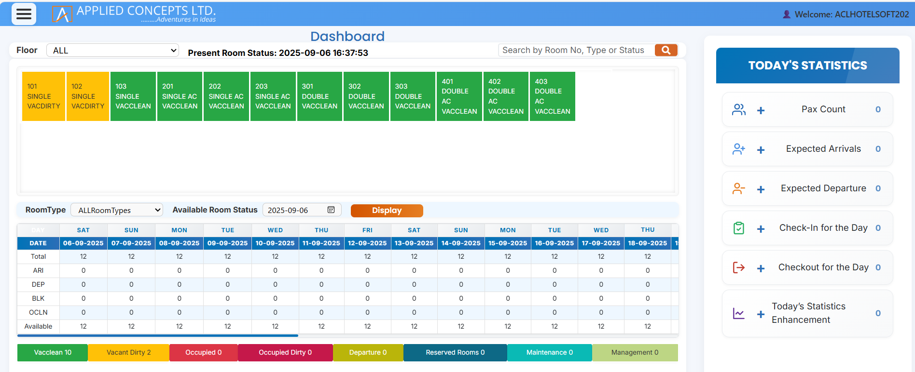The width and height of the screenshot is (915, 372).
Task: Click the orange search magnifier button
Action: click(666, 50)
